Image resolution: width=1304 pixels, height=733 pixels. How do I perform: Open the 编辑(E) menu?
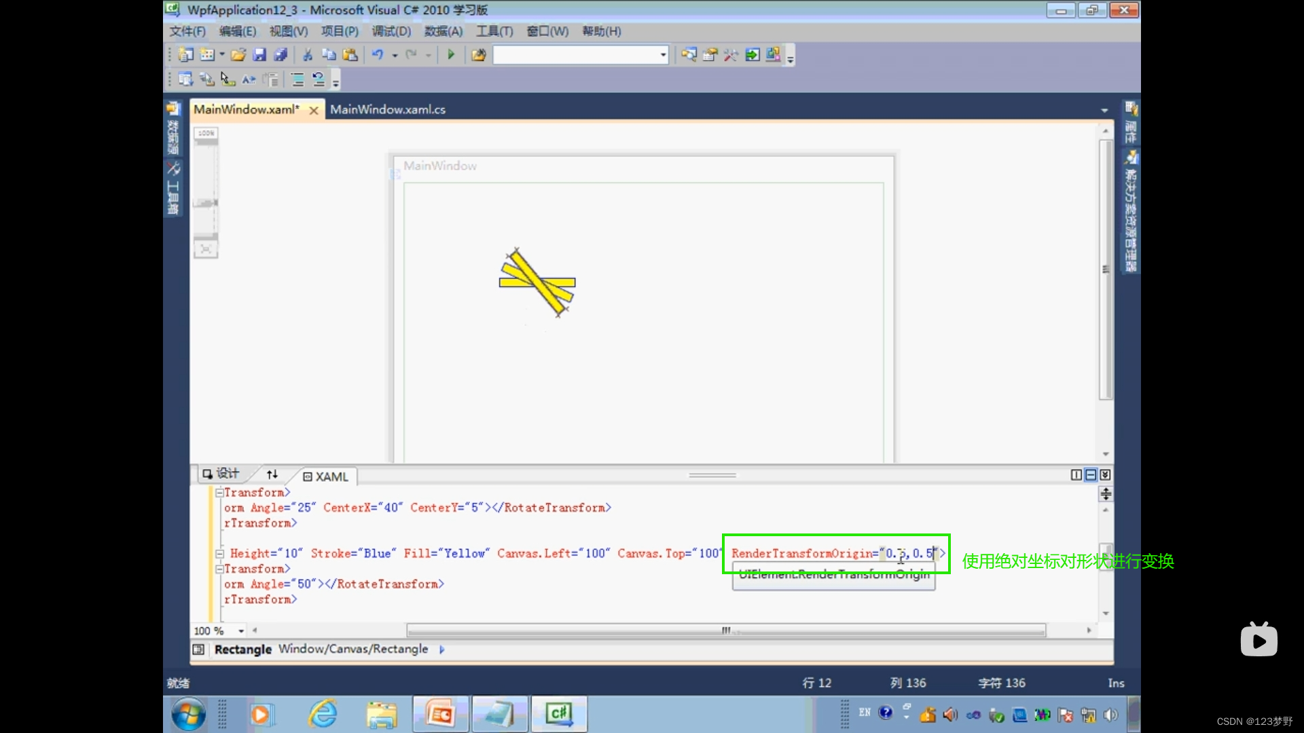[238, 31]
